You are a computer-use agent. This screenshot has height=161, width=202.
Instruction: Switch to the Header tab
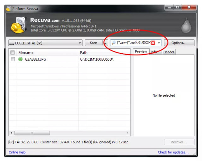(x=169, y=52)
